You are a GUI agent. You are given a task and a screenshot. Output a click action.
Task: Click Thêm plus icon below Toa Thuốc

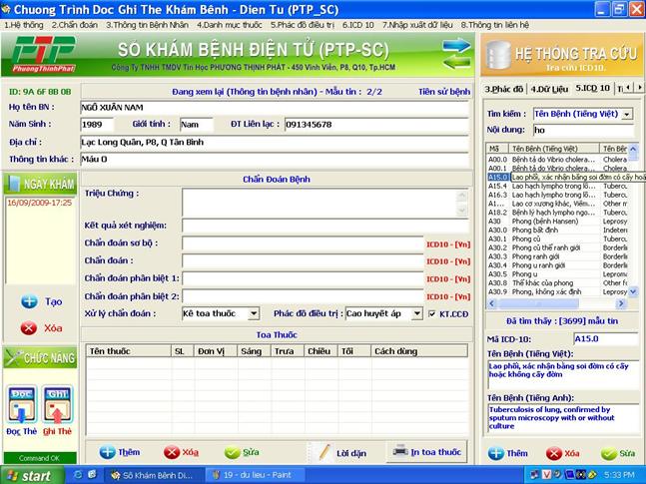(x=108, y=452)
